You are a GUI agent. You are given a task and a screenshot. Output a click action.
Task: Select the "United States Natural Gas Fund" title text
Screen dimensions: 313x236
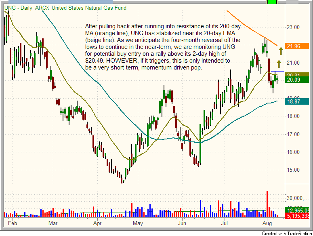pos(89,8)
